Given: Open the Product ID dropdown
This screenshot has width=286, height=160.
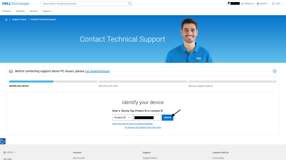Looking at the screenshot, I should point(122,117).
